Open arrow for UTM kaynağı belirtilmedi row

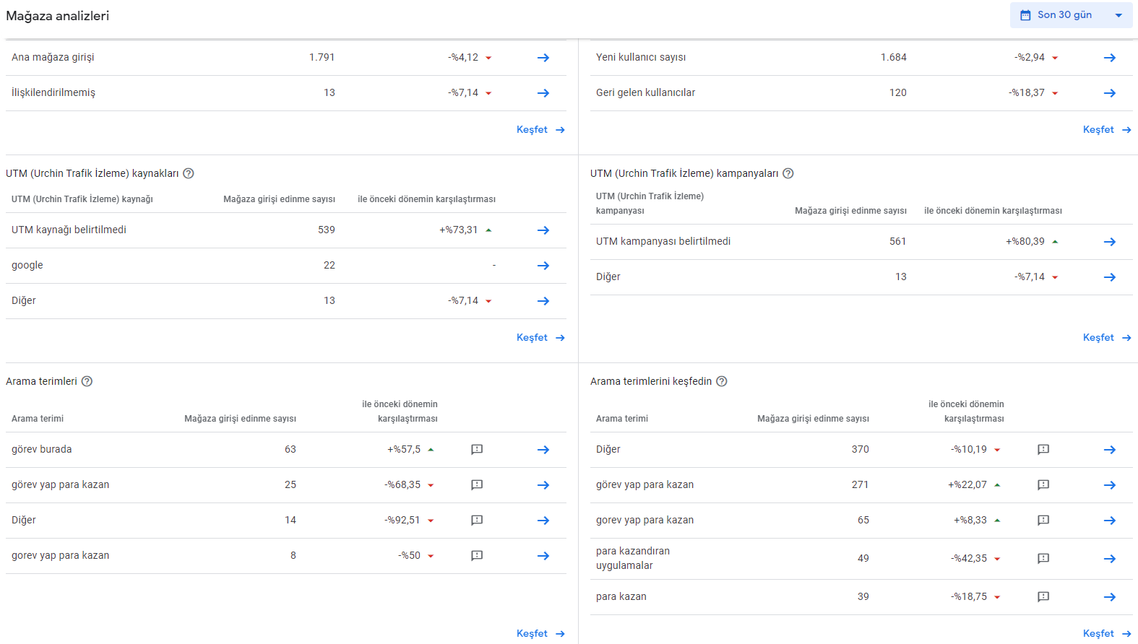click(x=543, y=230)
